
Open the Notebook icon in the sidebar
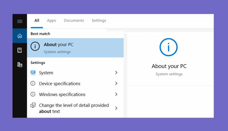tap(20, 50)
